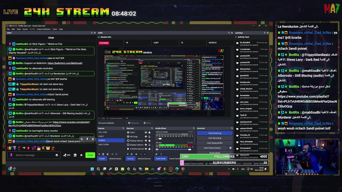Switch to Vertical Sources tab
This screenshot has width=342, height=192.
tap(144, 159)
